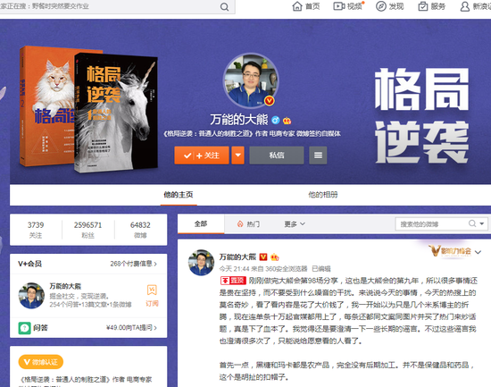Click the 微博认证 badge
491x387 pixels.
coord(41,362)
